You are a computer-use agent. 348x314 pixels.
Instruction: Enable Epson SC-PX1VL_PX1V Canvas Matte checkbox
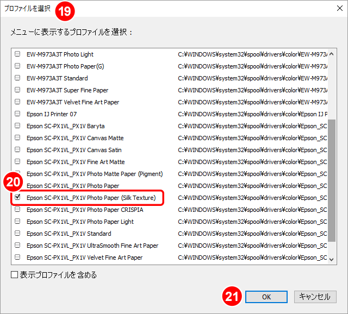click(x=17, y=138)
